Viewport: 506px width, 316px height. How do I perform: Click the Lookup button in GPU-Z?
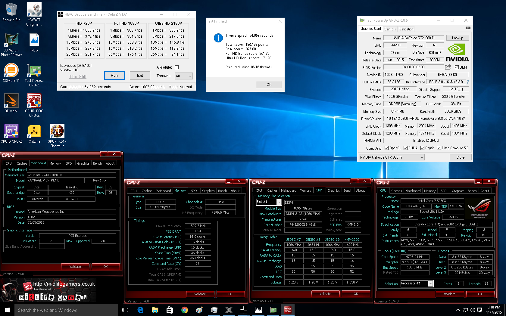[x=457, y=38]
